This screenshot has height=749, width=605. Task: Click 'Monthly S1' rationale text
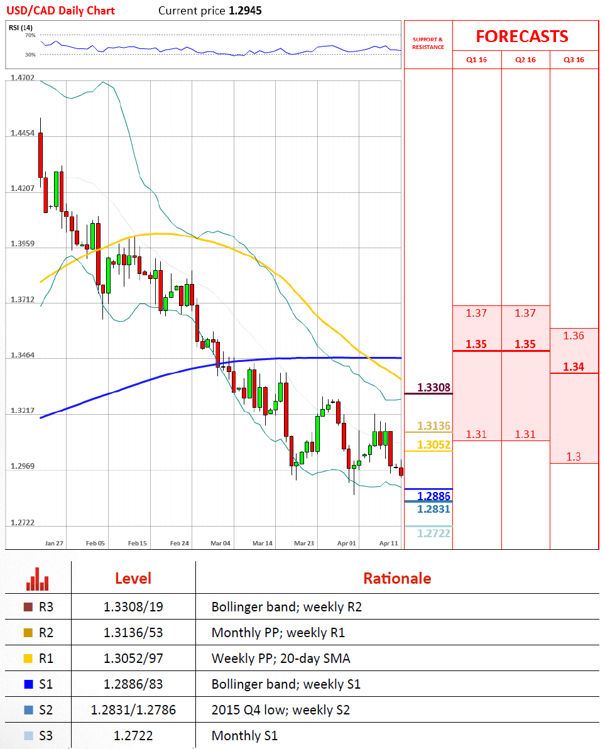[244, 736]
